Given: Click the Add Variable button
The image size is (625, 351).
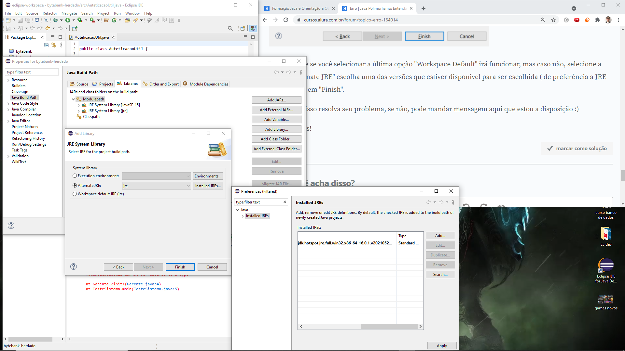Looking at the screenshot, I should 276,120.
